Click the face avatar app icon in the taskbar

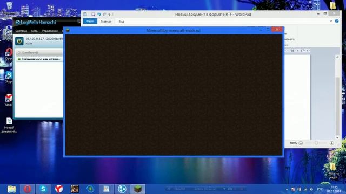[x=75, y=189]
